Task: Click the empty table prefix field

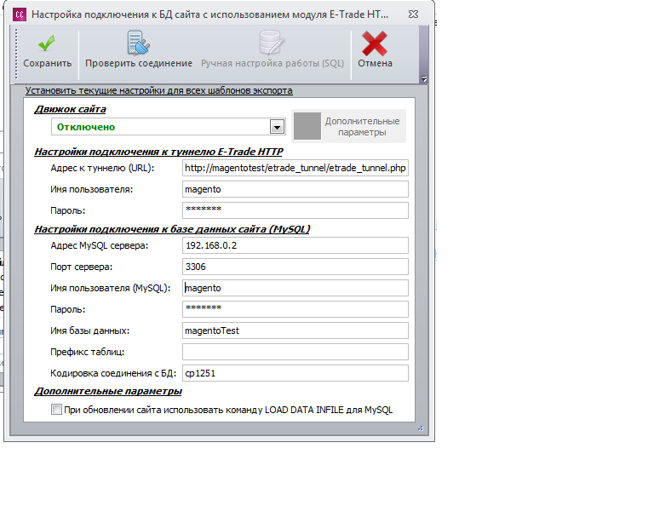Action: (295, 352)
